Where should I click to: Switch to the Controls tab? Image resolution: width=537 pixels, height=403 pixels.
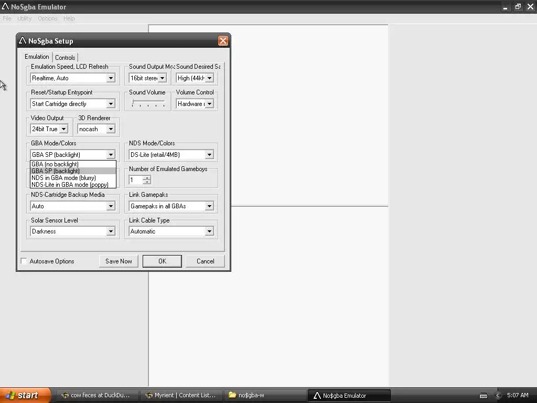coord(65,58)
